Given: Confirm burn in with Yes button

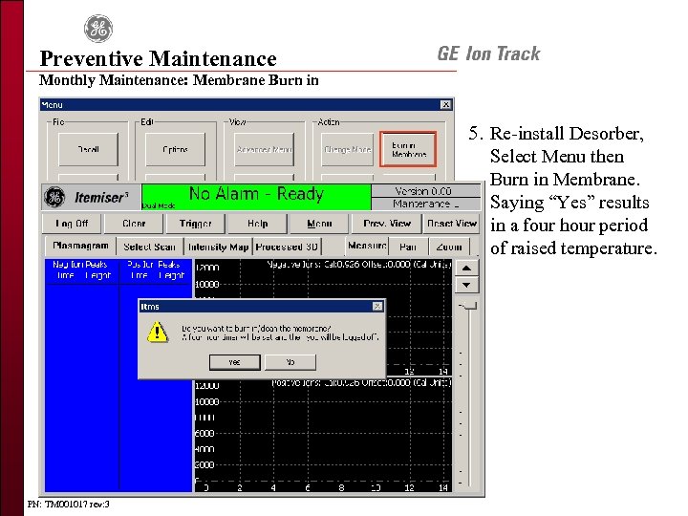Looking at the screenshot, I should tap(235, 362).
